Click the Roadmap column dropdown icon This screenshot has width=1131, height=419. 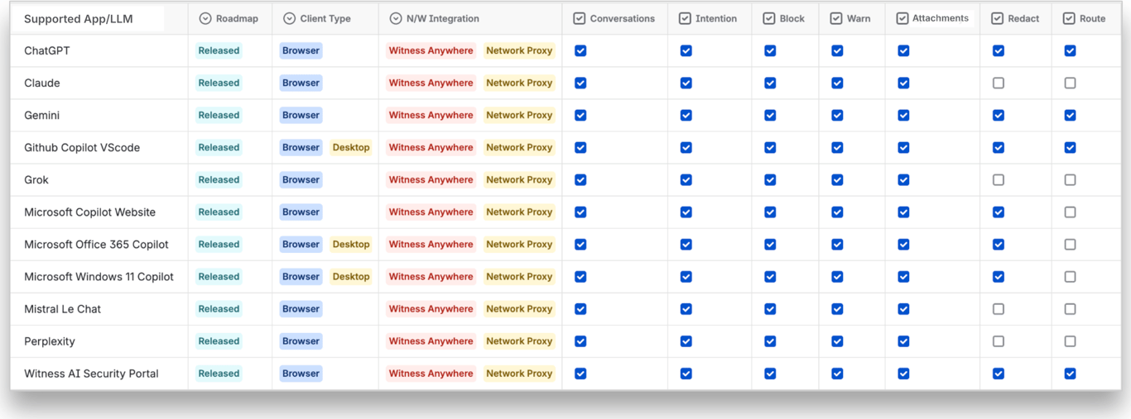205,18
